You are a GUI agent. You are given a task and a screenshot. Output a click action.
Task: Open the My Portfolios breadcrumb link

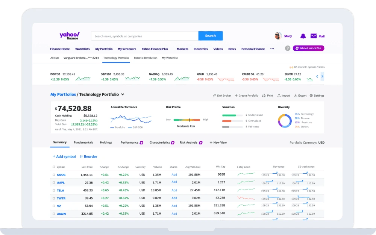63,94
